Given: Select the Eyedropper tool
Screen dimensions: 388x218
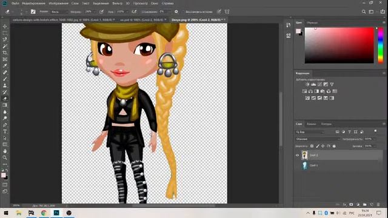Looking at the screenshot, I should (x=5, y=66).
